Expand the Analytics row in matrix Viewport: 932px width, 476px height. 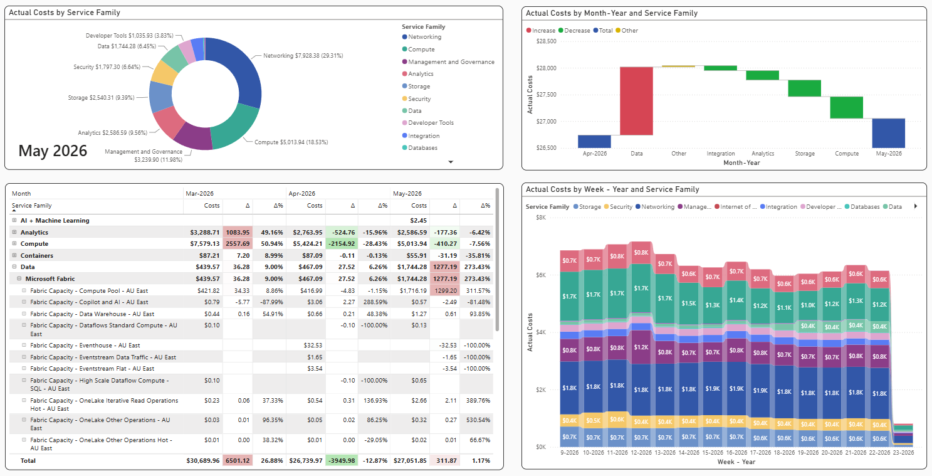[x=14, y=232]
